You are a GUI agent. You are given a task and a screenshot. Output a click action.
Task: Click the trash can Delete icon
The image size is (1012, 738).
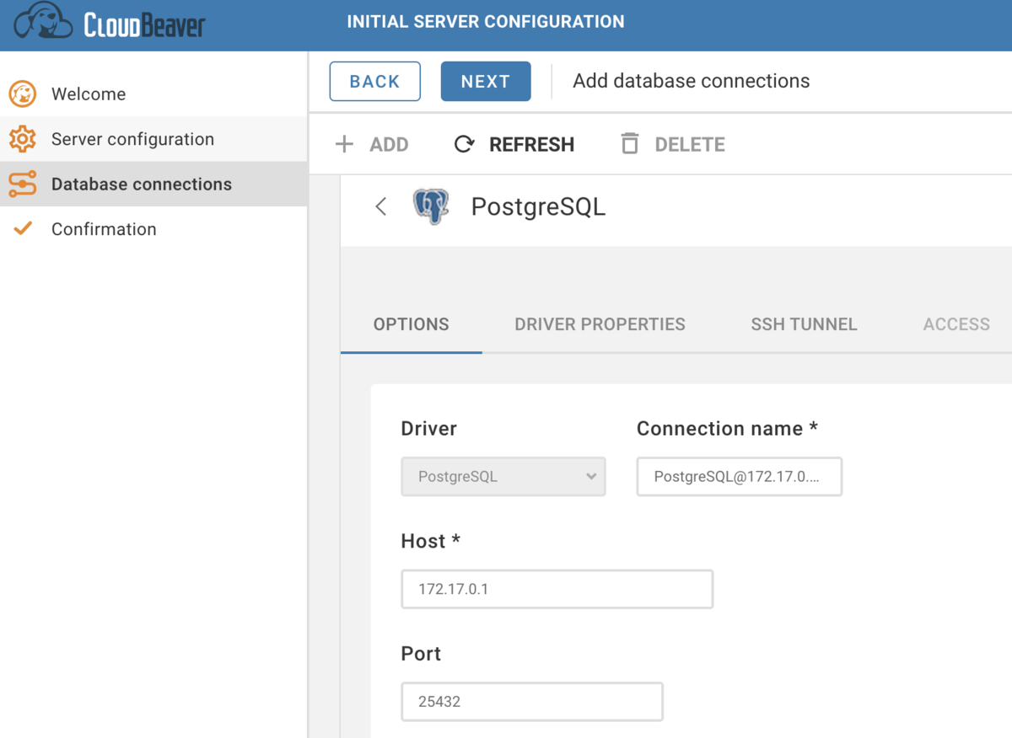coord(630,144)
